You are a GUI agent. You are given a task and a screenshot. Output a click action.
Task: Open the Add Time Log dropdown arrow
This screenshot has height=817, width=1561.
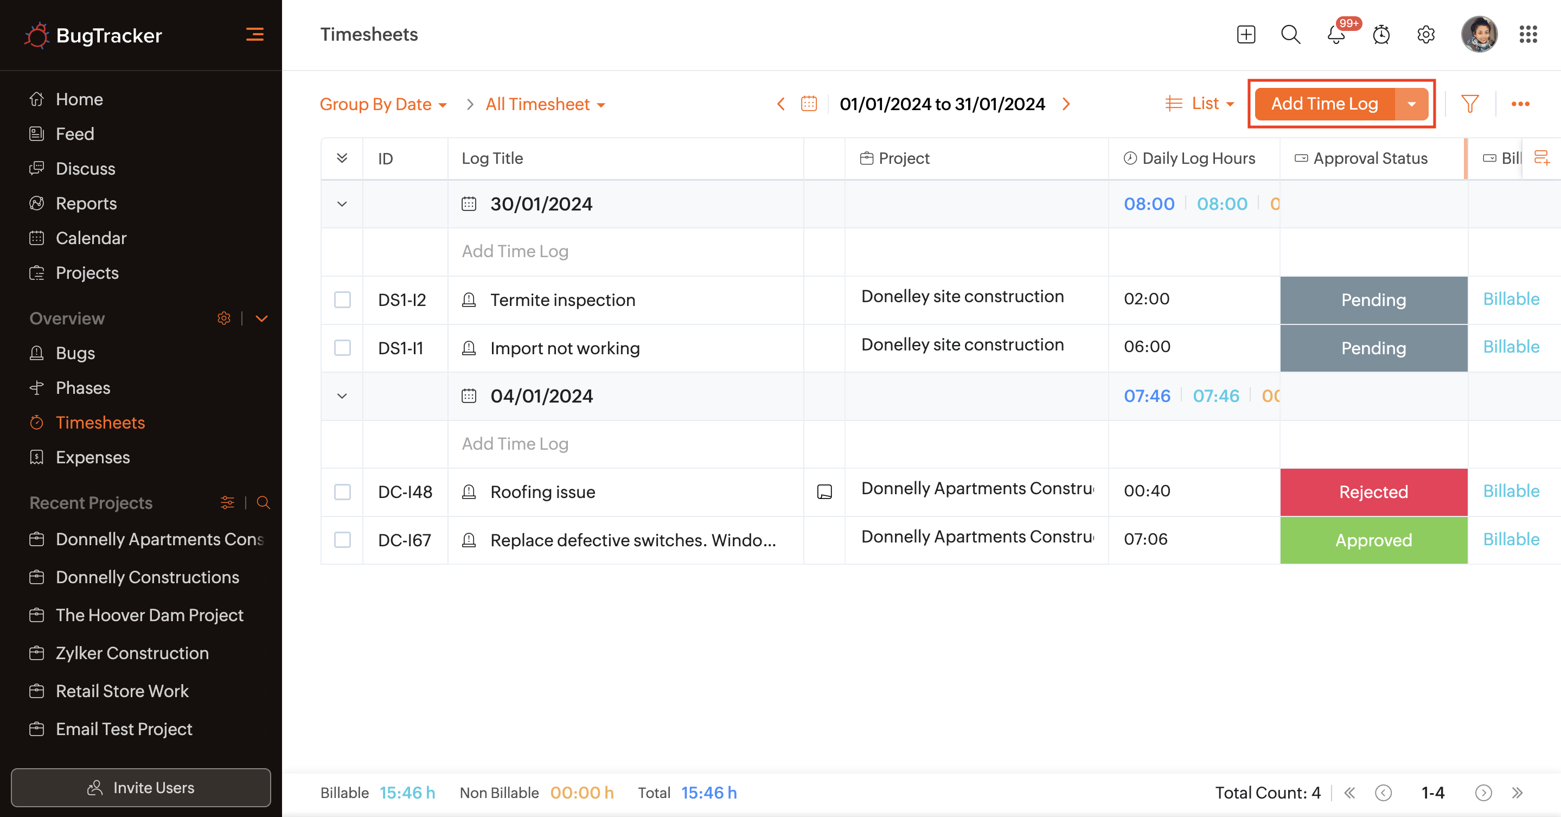(1411, 104)
